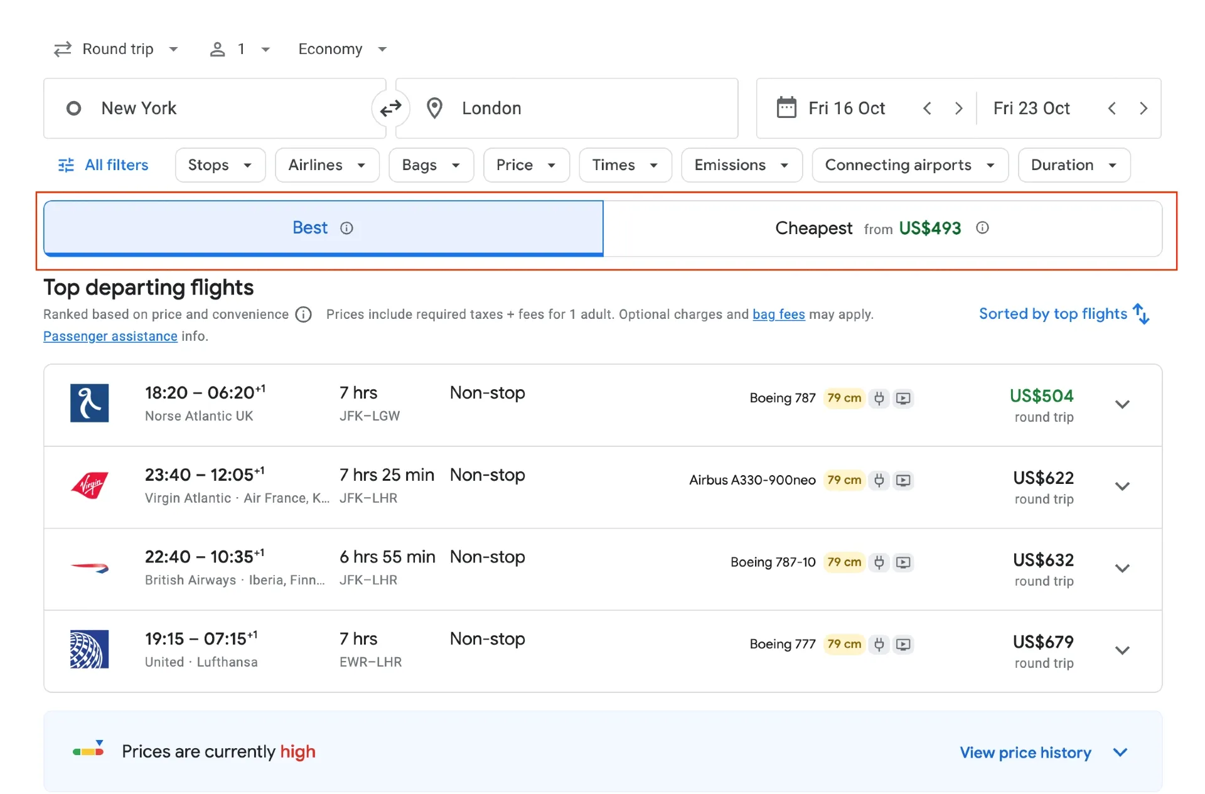Click info icon after 'price and convenience'

[x=304, y=314]
